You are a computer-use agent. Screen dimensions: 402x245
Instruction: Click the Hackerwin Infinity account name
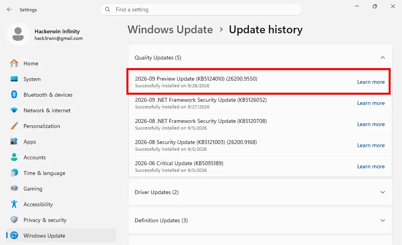pyautogui.click(x=57, y=31)
